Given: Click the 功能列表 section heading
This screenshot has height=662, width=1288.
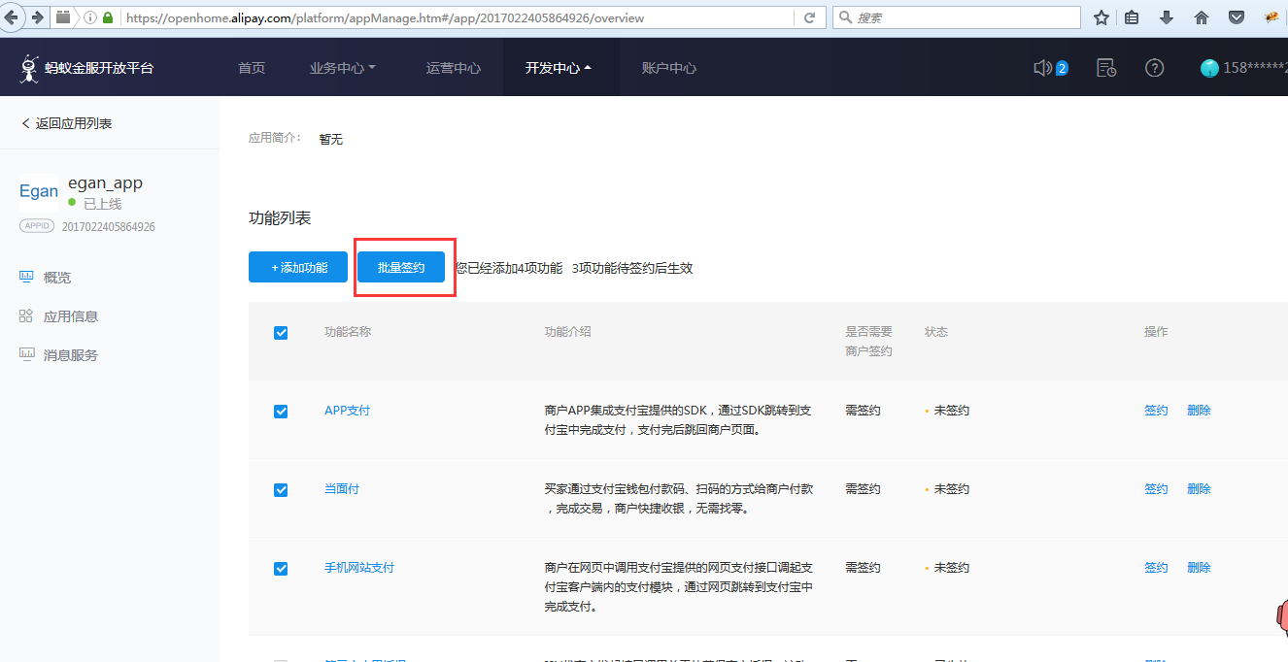Looking at the screenshot, I should pos(280,218).
